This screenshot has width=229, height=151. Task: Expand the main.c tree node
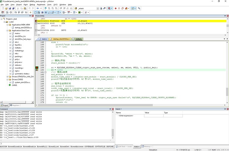10,33
